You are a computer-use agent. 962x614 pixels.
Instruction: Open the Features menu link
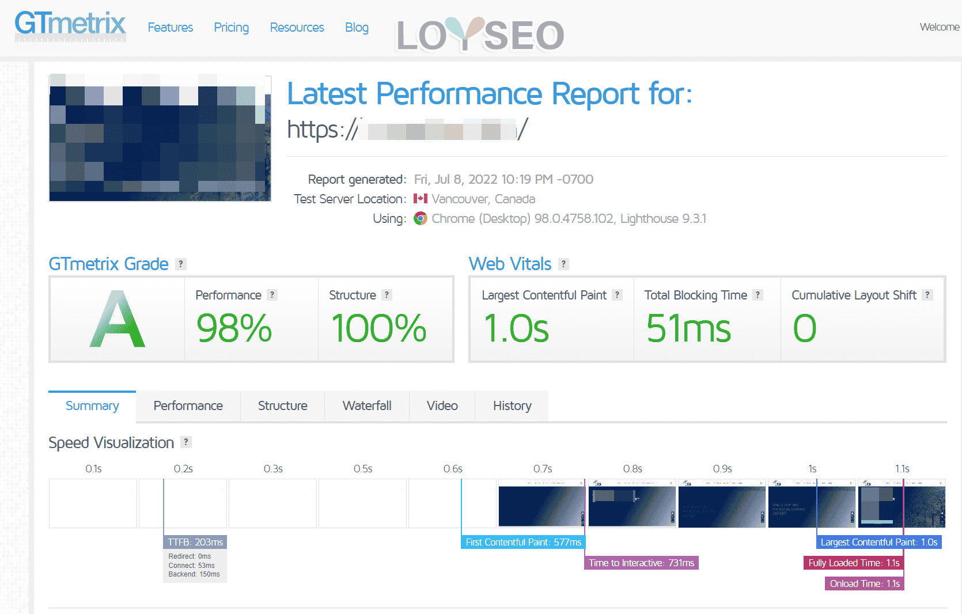tap(171, 27)
